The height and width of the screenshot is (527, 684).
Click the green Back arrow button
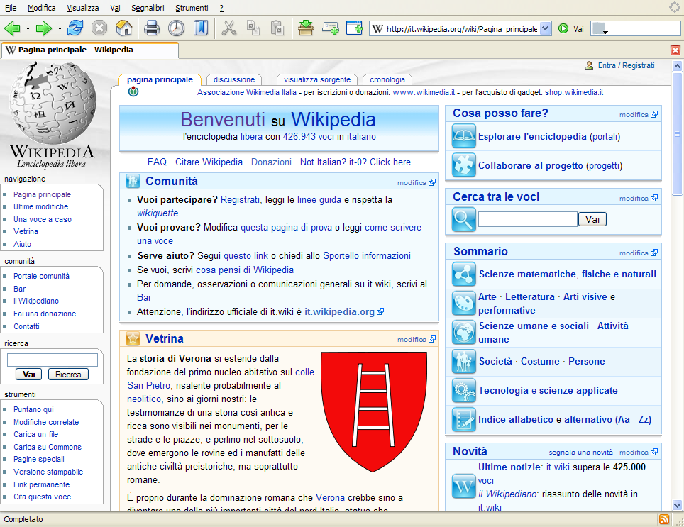pos(12,29)
